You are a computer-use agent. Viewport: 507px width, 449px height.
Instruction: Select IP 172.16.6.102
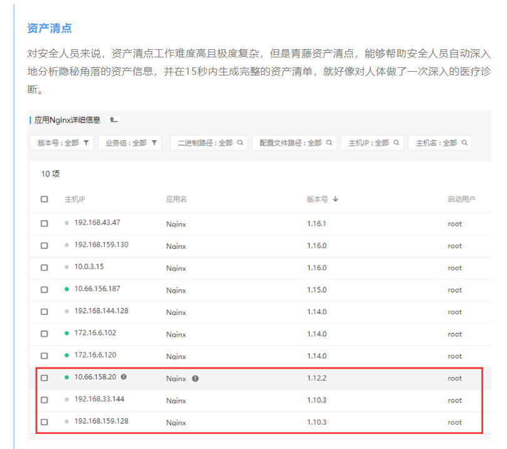tap(95, 333)
